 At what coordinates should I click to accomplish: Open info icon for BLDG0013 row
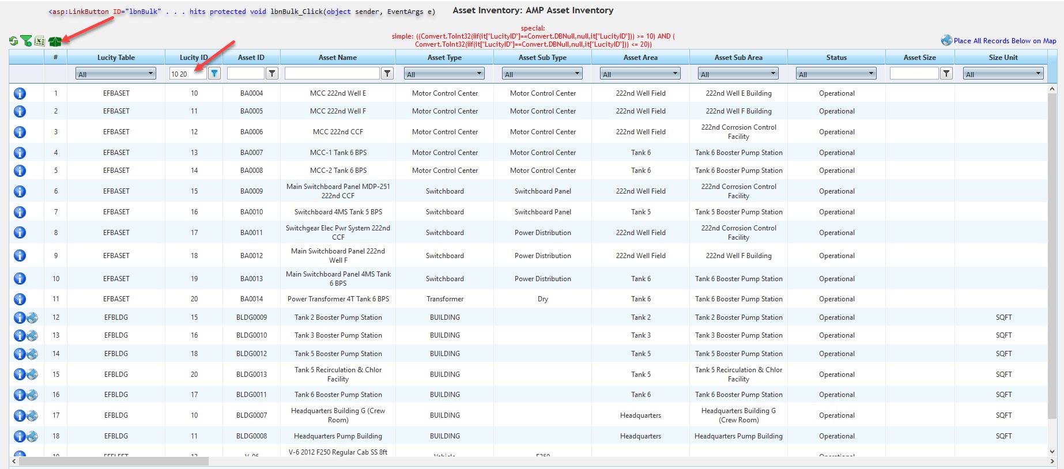click(x=19, y=375)
